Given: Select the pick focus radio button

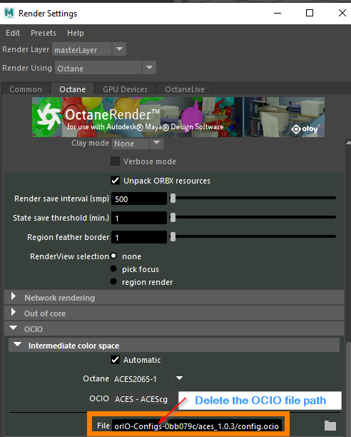Looking at the screenshot, I should (113, 268).
